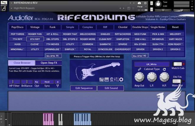195x126 pixels.
Task: Click the refresh icon beside Cabinet Type
Action: 164,69
